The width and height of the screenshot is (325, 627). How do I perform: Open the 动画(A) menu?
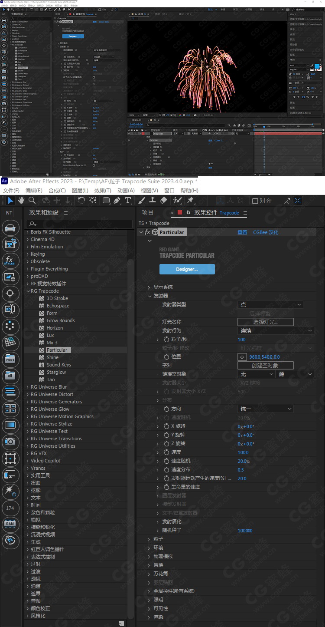[126, 191]
